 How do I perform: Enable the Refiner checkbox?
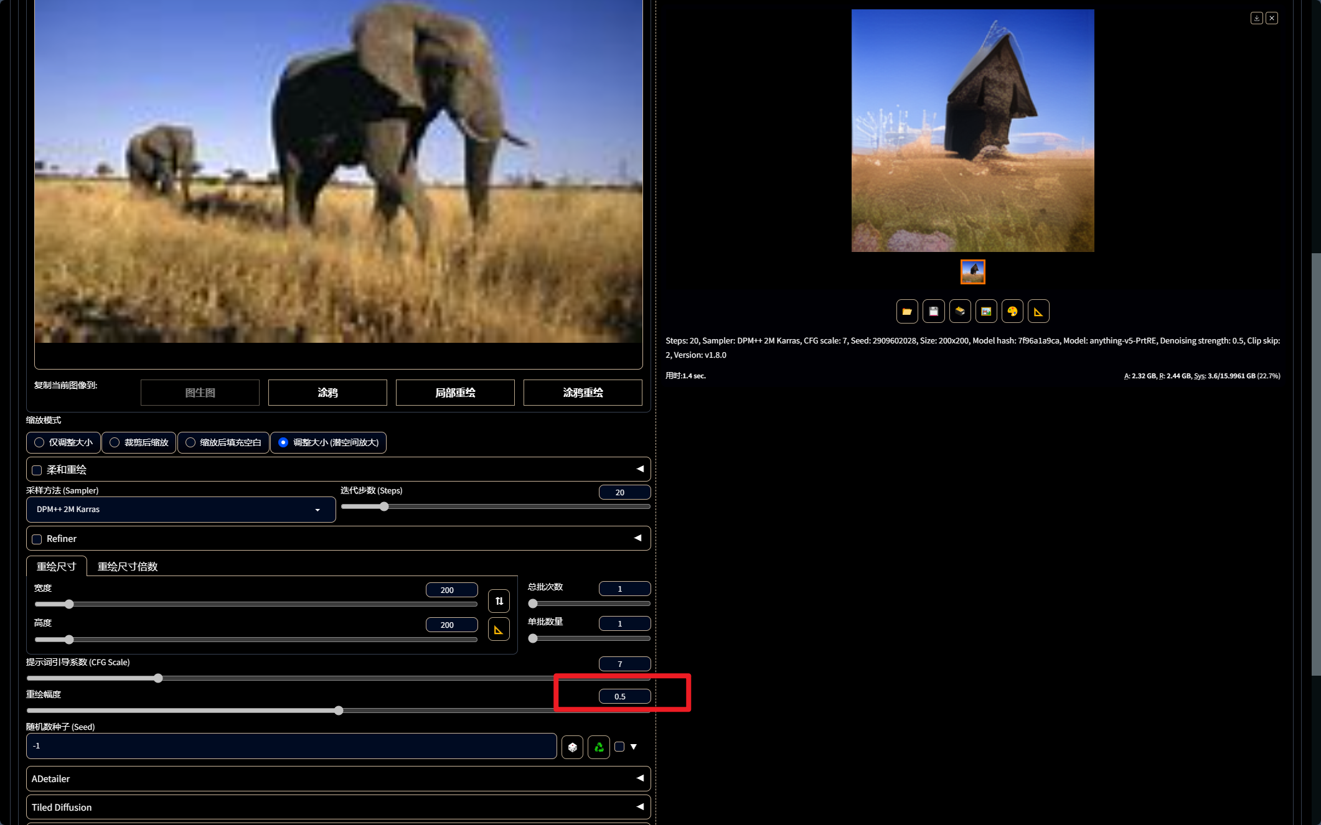[37, 539]
